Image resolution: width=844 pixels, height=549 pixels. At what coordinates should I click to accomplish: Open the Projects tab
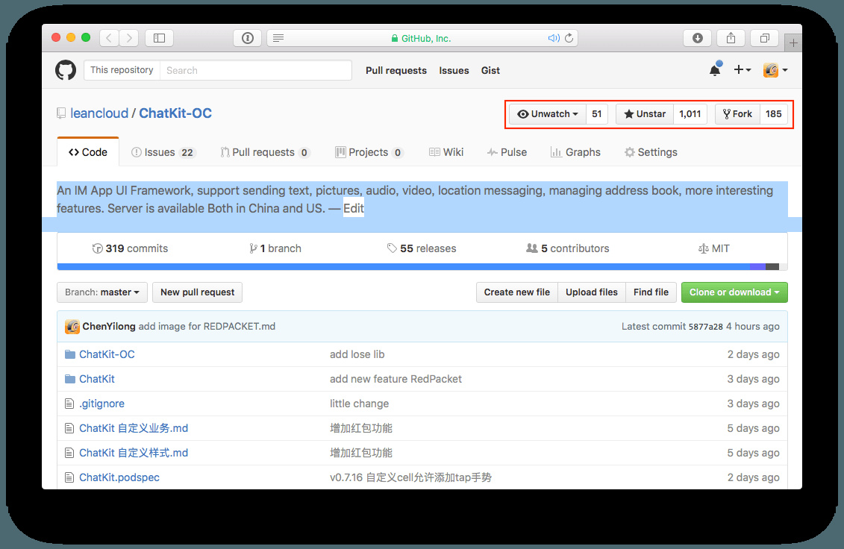pyautogui.click(x=369, y=152)
